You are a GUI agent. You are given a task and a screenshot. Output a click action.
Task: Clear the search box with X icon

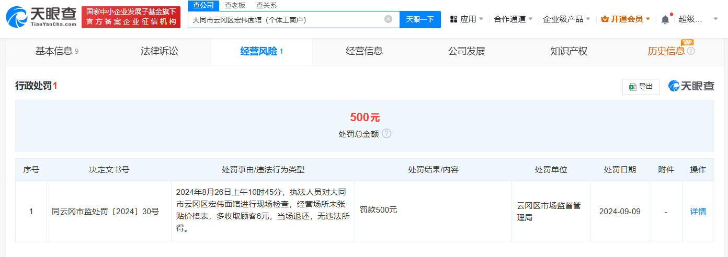(388, 19)
